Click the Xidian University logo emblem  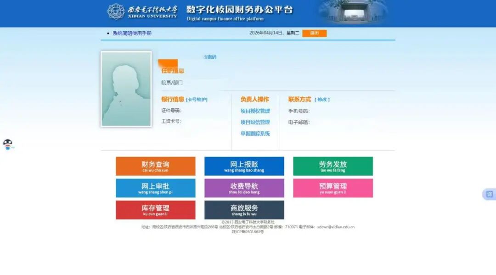pyautogui.click(x=116, y=11)
